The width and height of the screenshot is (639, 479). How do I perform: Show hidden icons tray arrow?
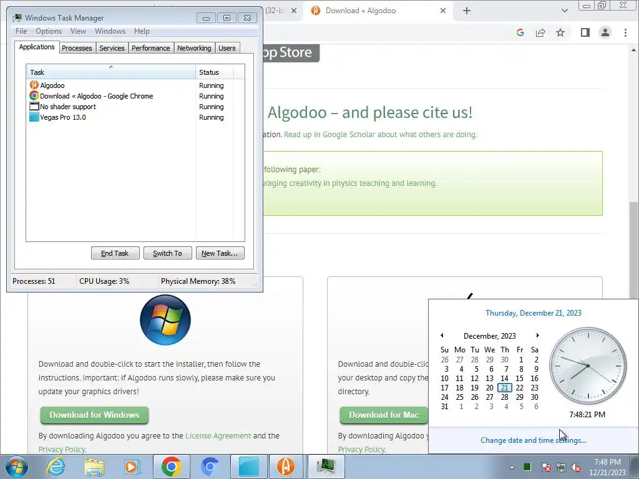[x=512, y=467]
